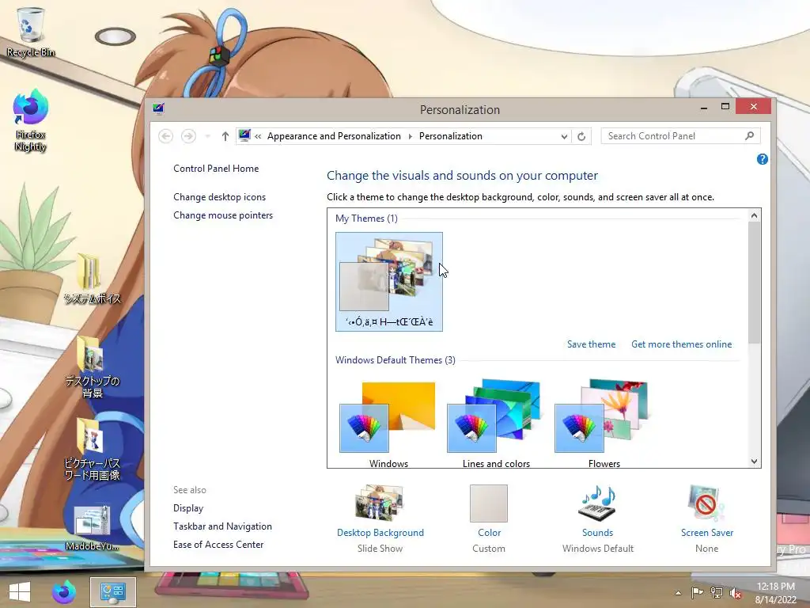This screenshot has height=608, width=810.
Task: Open Ease of Access Center link
Action: click(218, 545)
